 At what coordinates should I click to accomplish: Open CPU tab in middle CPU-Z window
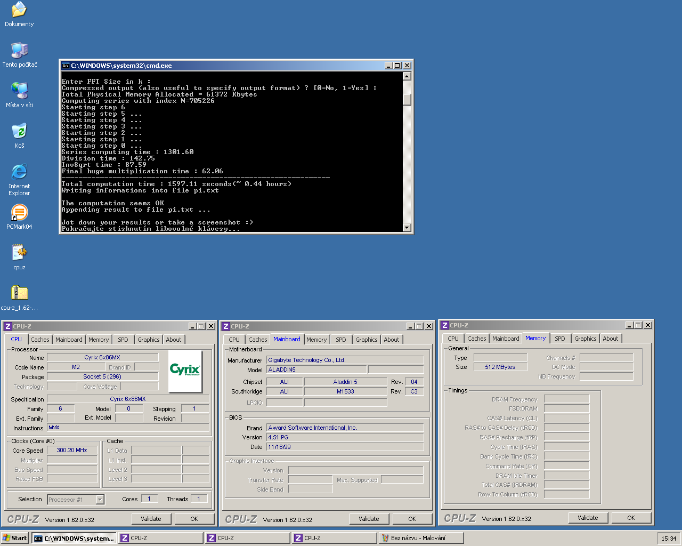coord(234,340)
